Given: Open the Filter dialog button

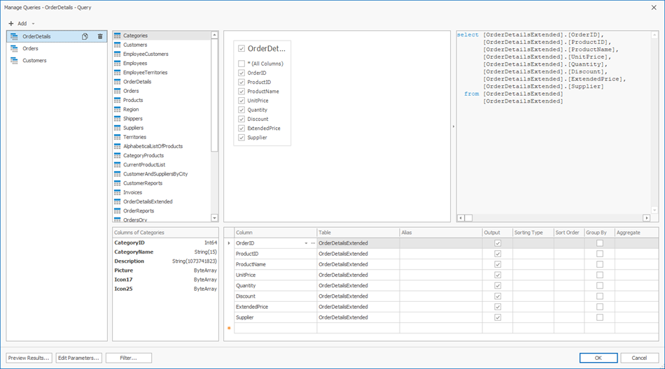Looking at the screenshot, I should (128, 358).
